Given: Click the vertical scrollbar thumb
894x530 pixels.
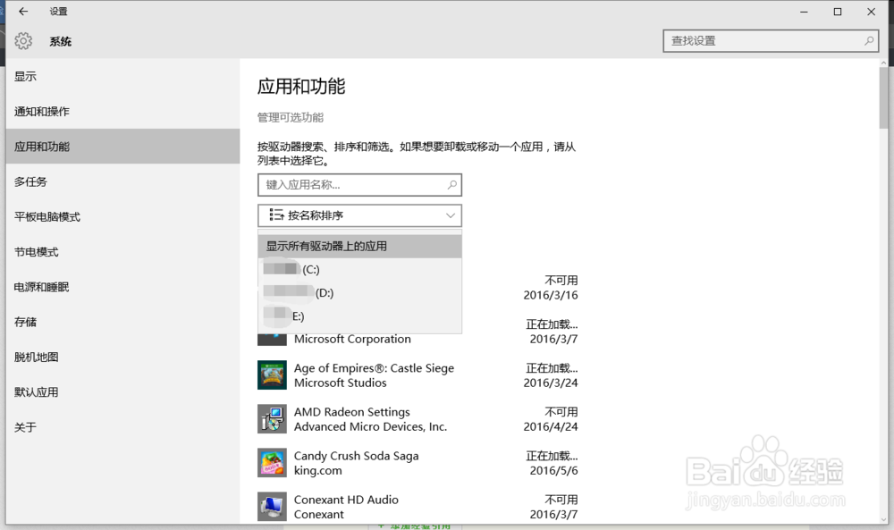Looking at the screenshot, I should click(x=884, y=98).
